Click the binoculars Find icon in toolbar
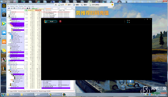 [27, 8]
